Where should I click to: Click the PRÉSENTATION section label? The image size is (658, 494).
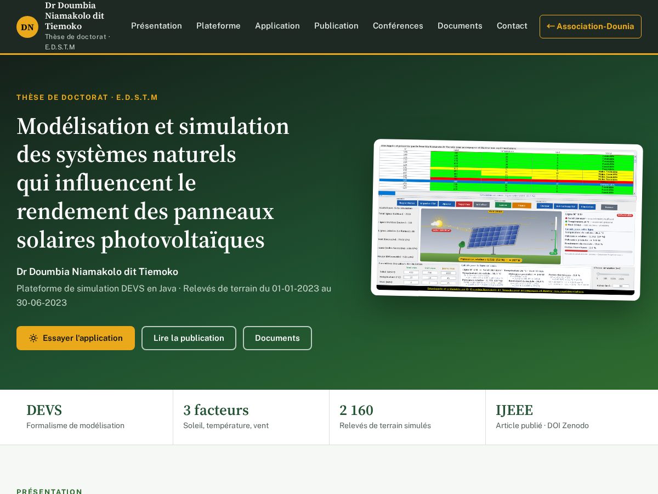(49, 491)
